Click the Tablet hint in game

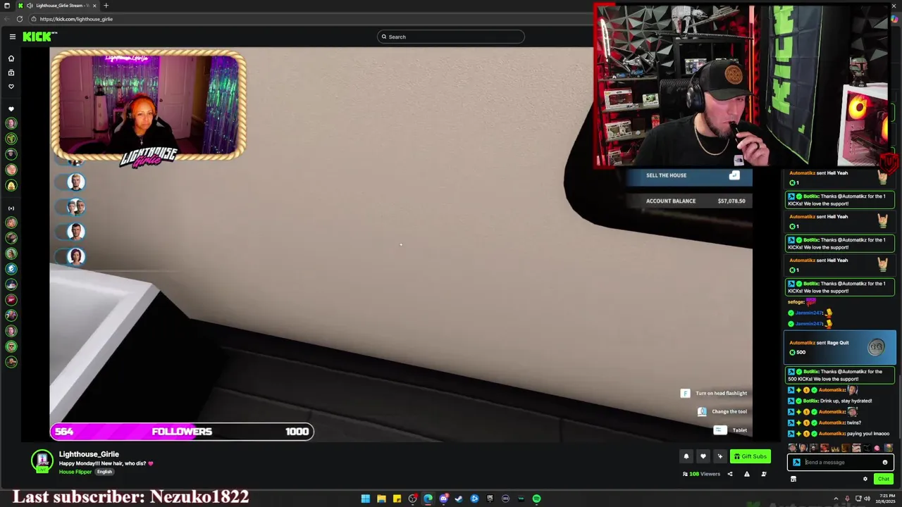pyautogui.click(x=731, y=430)
